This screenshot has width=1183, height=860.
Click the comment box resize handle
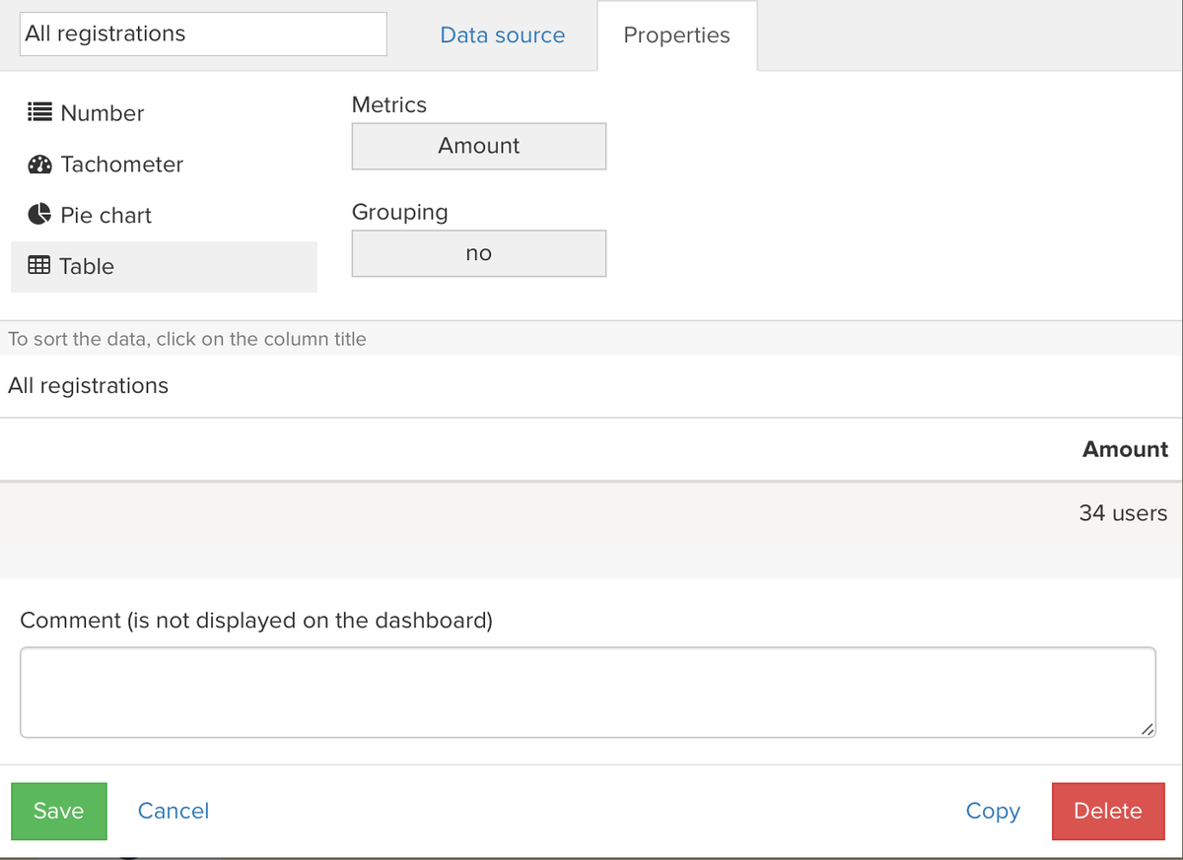click(x=1147, y=729)
